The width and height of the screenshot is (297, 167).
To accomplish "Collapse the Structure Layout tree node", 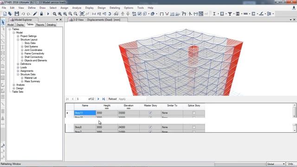I will tap(18, 39).
